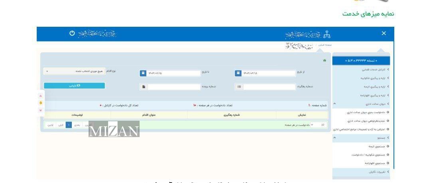Click the barcode icon beside tracking number field
The height and width of the screenshot is (183, 431).
tap(238, 87)
